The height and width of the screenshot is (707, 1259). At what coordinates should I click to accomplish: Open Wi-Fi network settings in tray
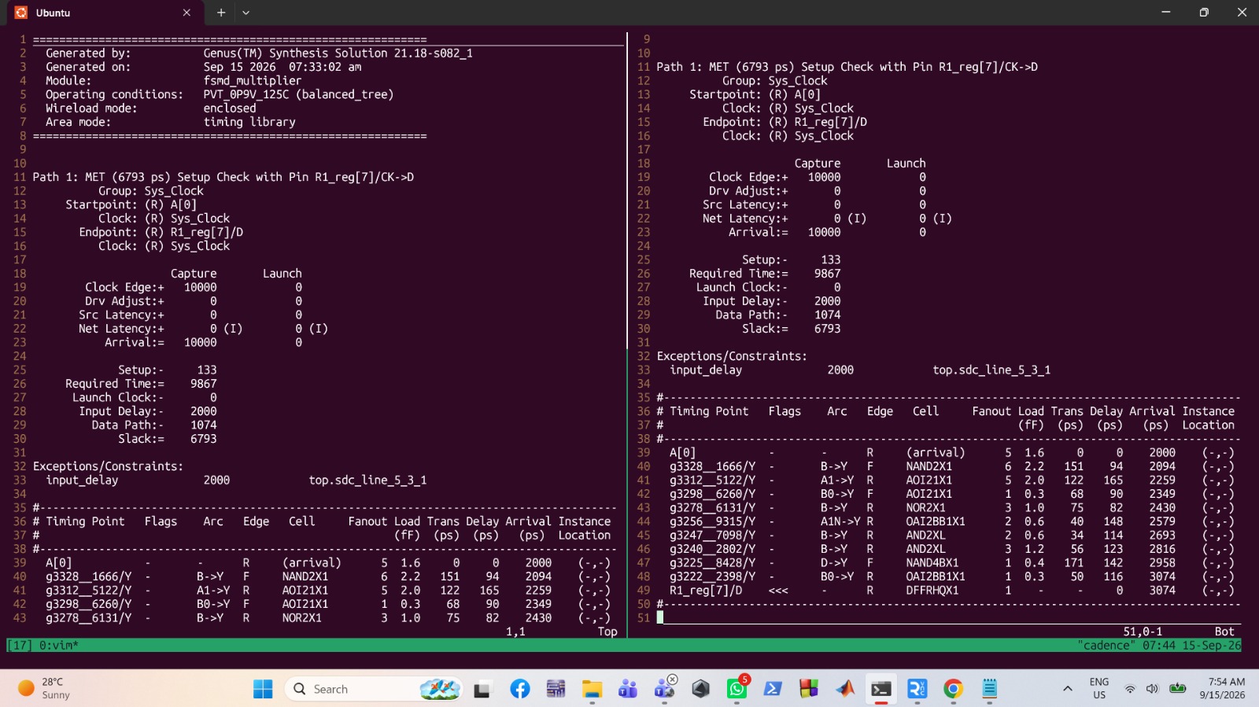click(x=1130, y=689)
